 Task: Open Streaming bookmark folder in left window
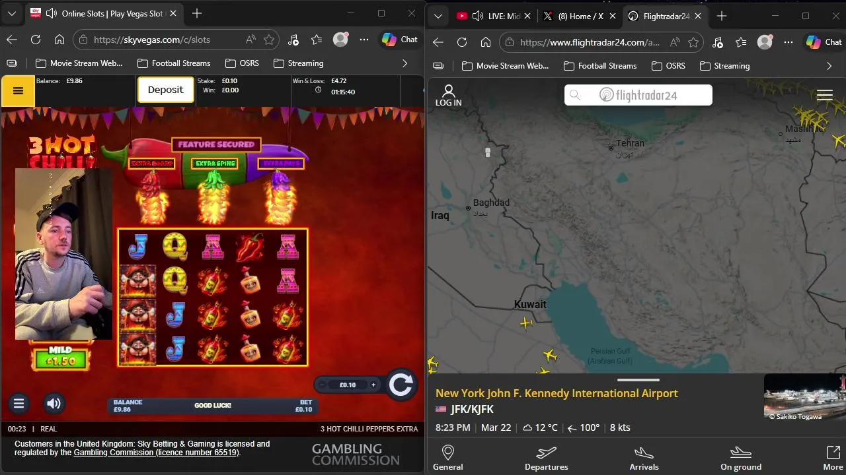298,63
